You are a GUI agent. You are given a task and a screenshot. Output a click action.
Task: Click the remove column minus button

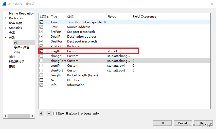click(x=49, y=113)
